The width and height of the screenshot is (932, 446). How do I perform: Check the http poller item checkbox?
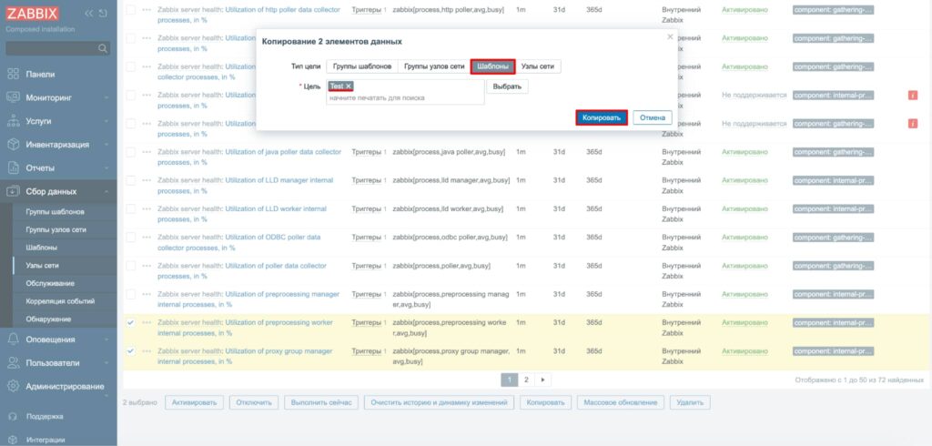tap(131, 10)
